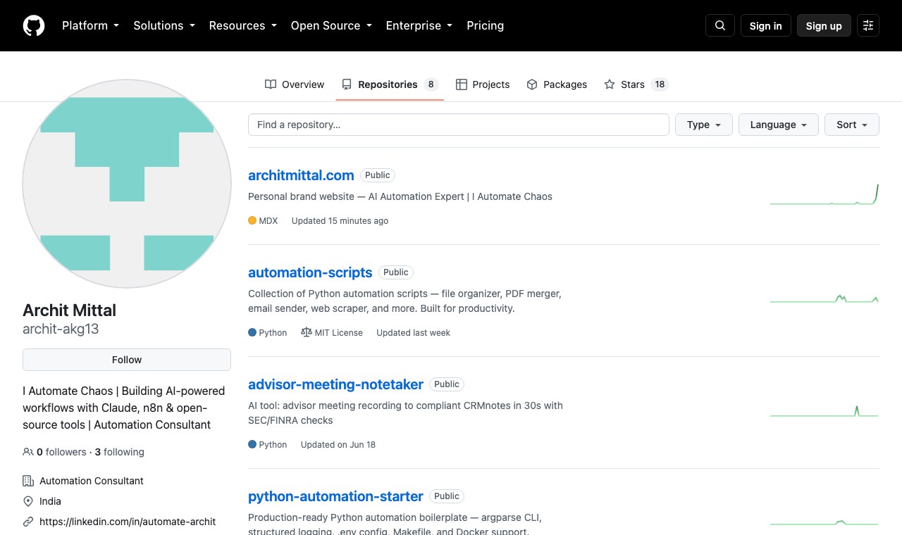Screen dimensions: 902x535
Task: Switch to the Projects tab
Action: pyautogui.click(x=483, y=84)
